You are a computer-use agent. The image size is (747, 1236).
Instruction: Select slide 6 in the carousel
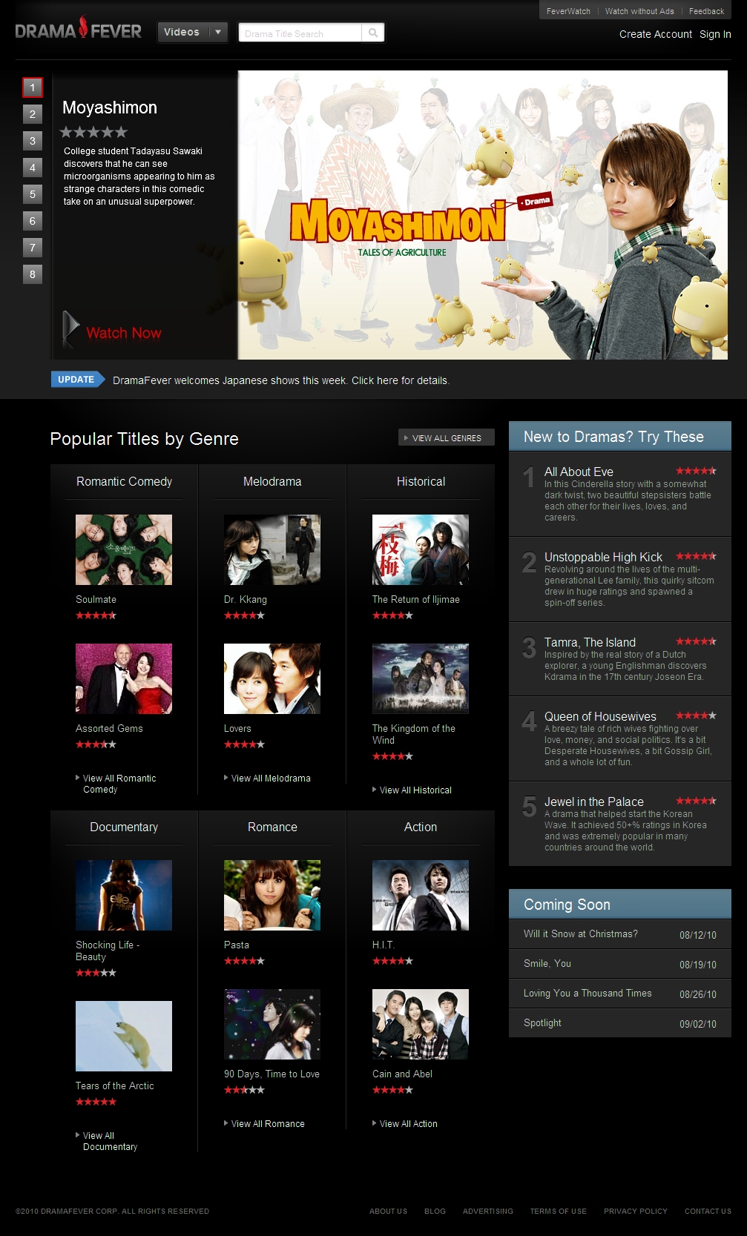coord(33,221)
